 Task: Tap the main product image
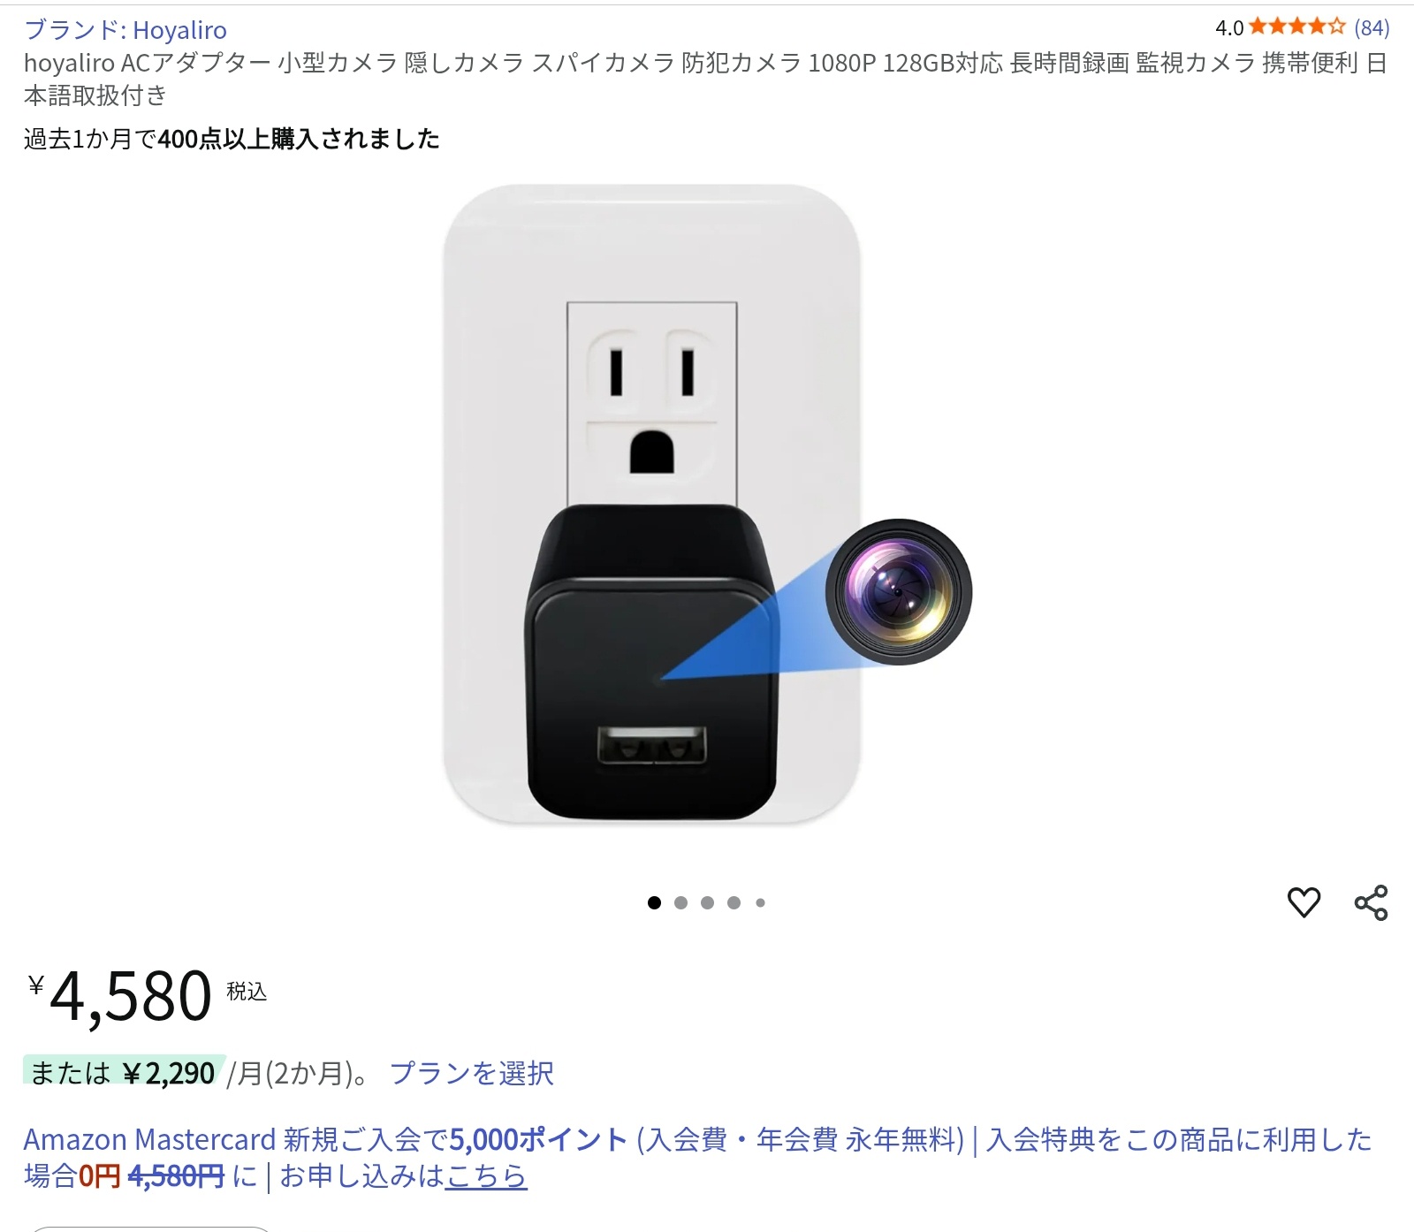pos(652,504)
